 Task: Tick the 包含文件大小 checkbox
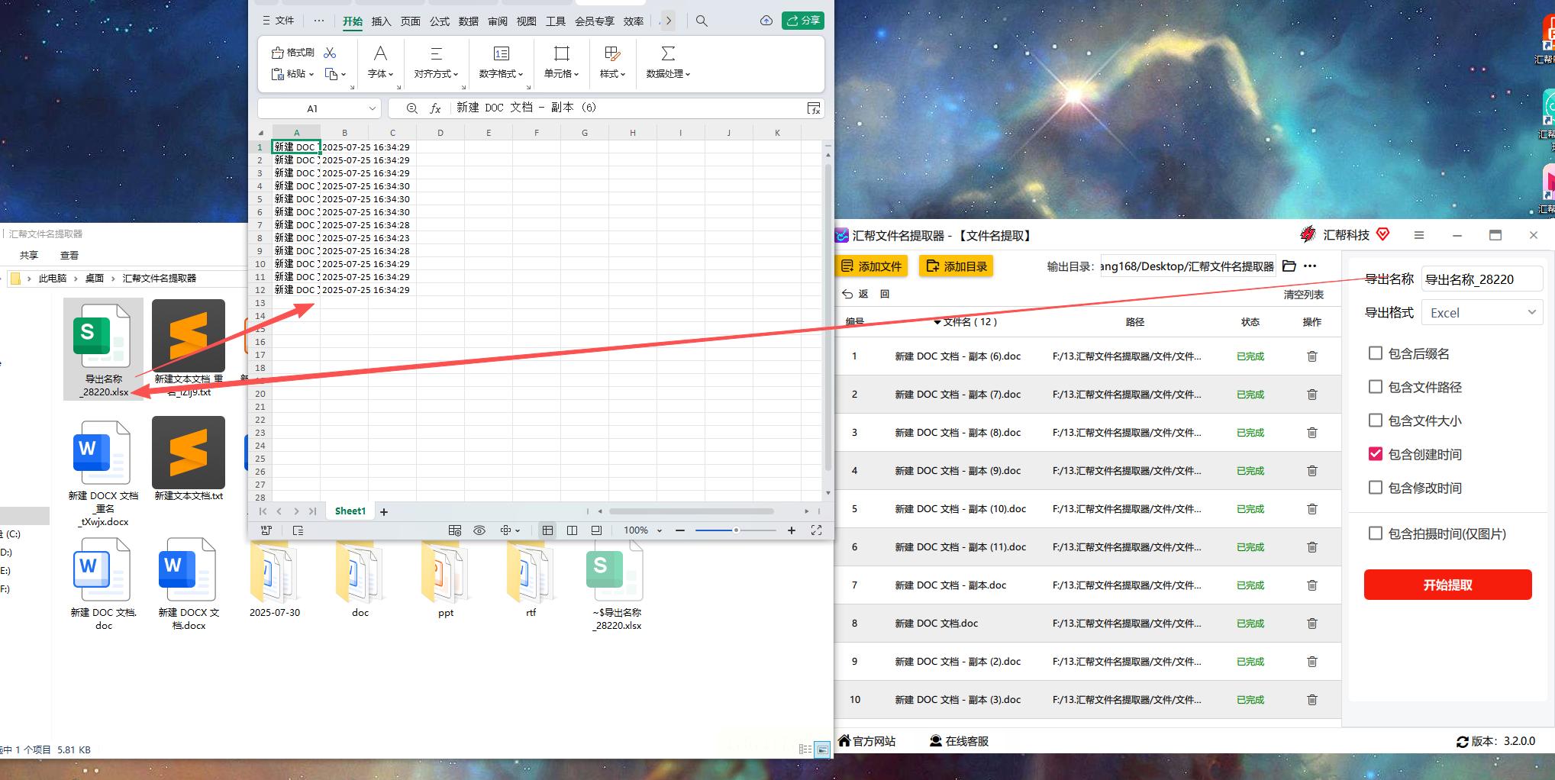pos(1375,421)
